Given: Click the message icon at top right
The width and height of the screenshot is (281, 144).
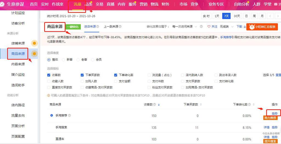Looking at the screenshot, I should (276, 4).
